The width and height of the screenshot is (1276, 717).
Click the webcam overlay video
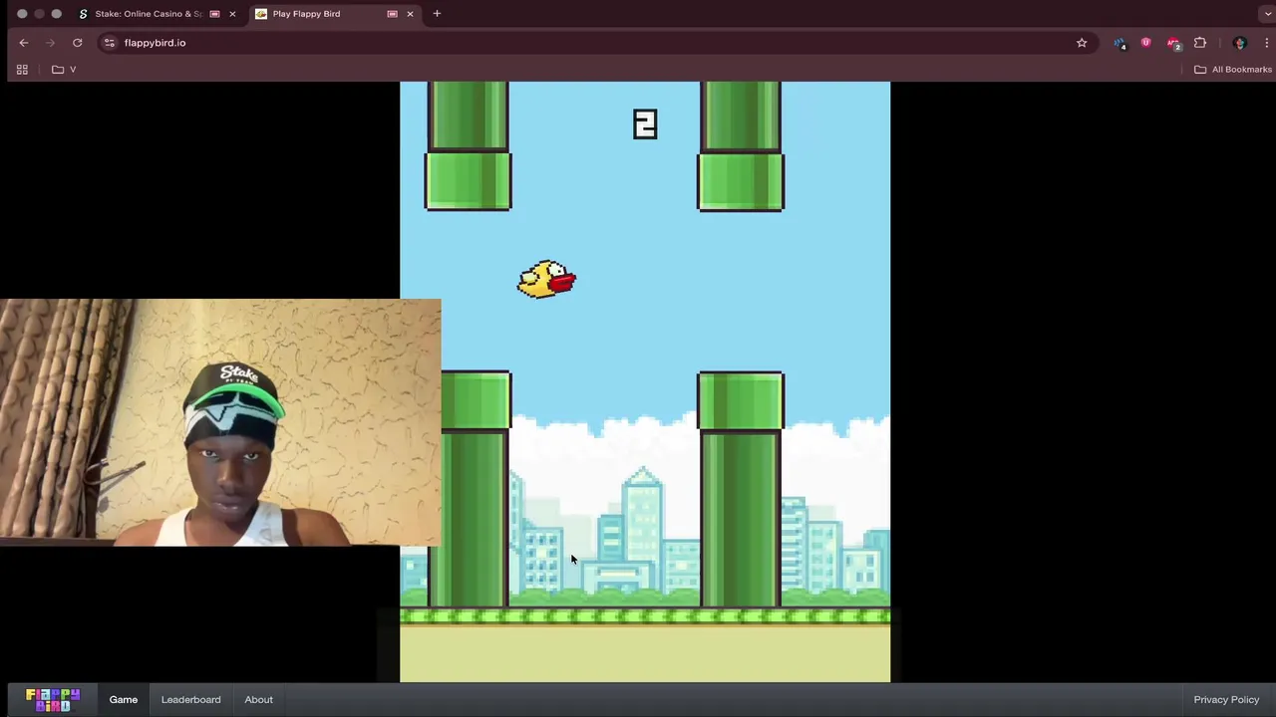coord(220,422)
